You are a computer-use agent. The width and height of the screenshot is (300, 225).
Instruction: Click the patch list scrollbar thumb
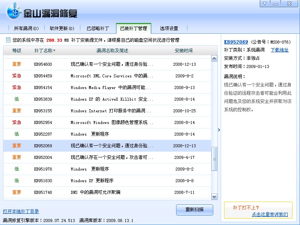point(214,159)
